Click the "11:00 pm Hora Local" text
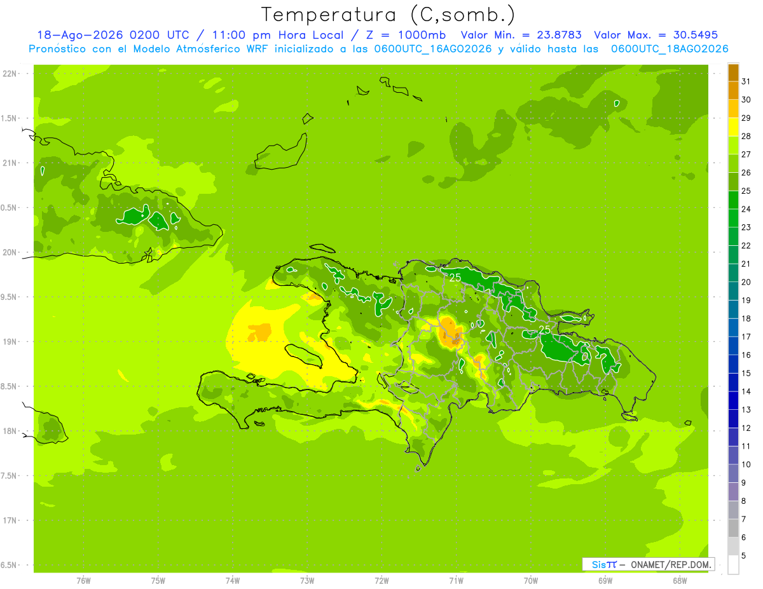The height and width of the screenshot is (589, 763). point(278,35)
